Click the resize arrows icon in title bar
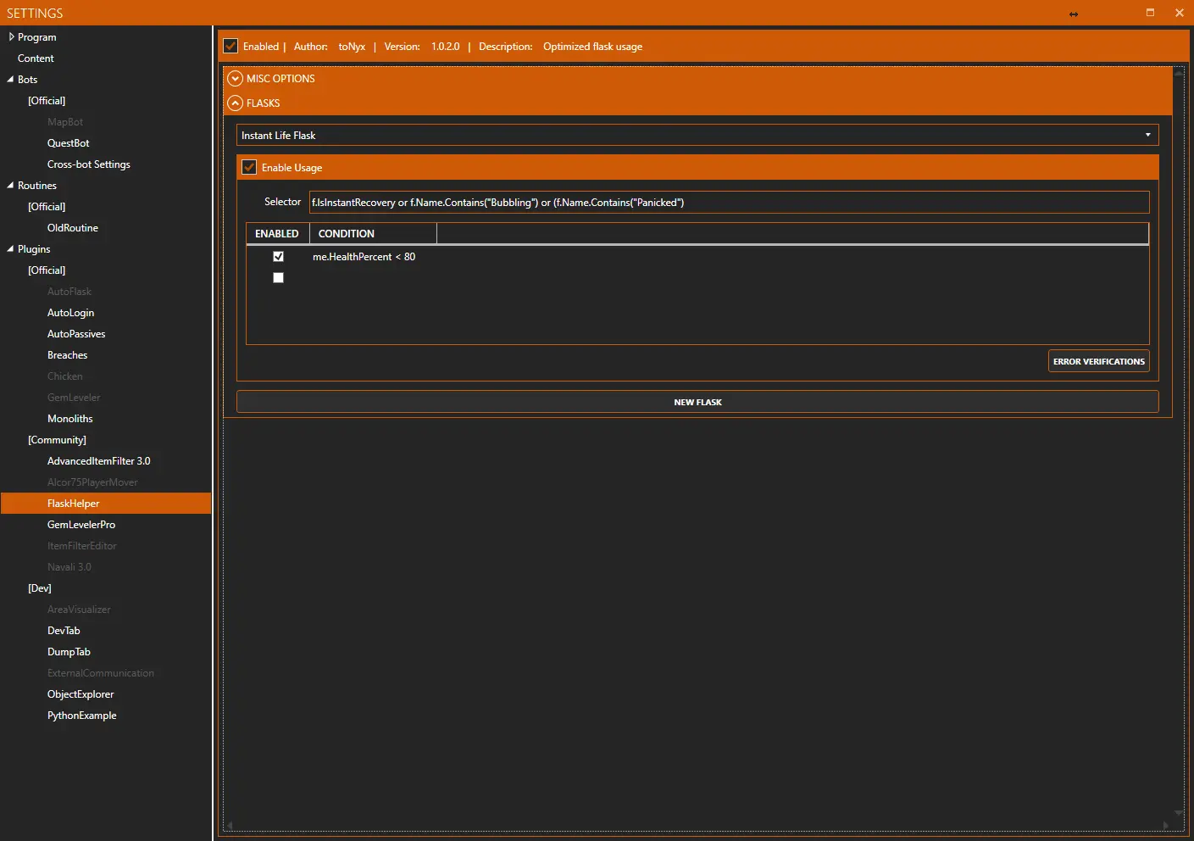The height and width of the screenshot is (841, 1194). (1074, 14)
